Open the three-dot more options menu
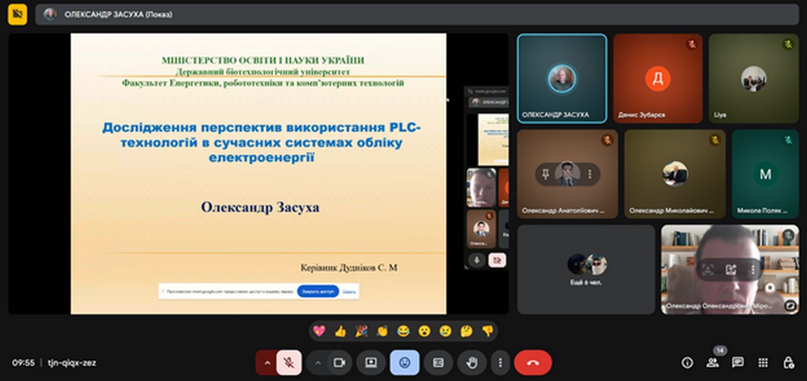Image resolution: width=807 pixels, height=381 pixels. (x=500, y=363)
